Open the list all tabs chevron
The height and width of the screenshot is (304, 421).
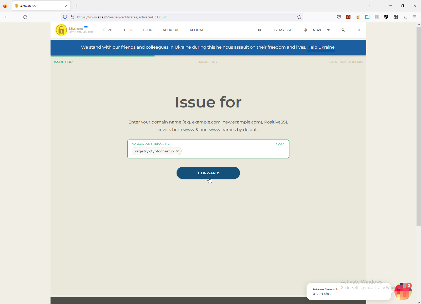pos(369,6)
